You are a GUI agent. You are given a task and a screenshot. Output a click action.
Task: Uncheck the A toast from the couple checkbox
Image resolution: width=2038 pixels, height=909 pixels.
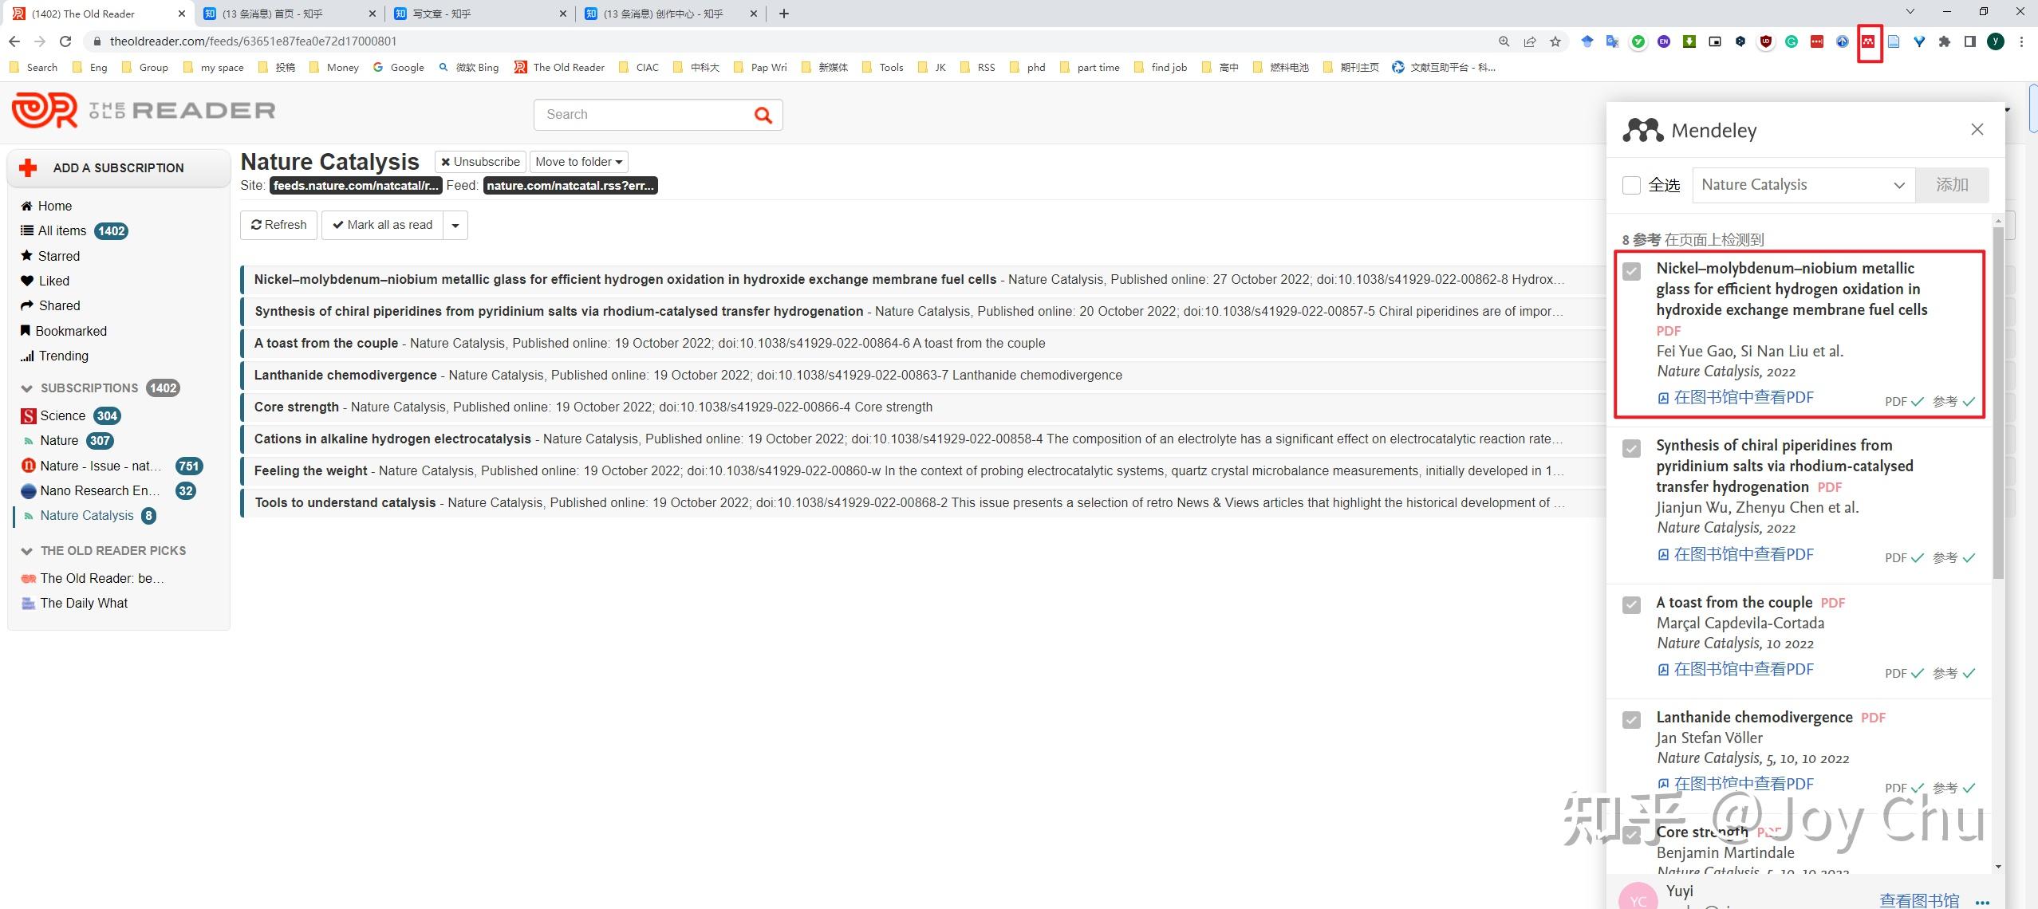point(1631,604)
